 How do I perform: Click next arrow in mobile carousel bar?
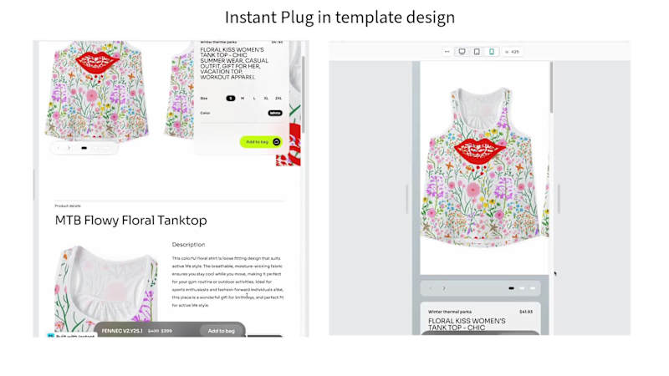[x=444, y=288]
